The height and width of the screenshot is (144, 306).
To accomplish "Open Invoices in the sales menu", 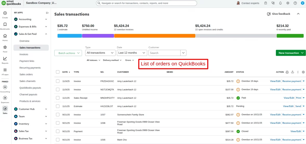I will click(x=24, y=54).
